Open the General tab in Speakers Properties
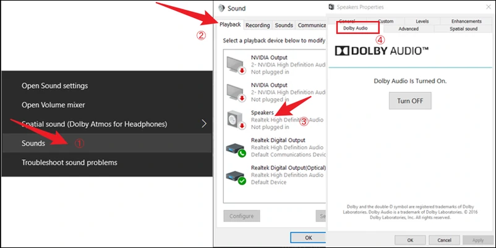This screenshot has width=496, height=248. (x=347, y=21)
